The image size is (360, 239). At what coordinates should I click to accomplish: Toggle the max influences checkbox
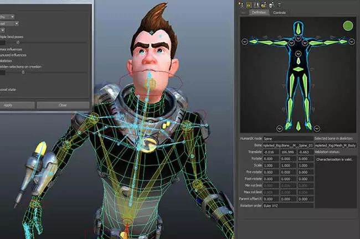tap(2, 49)
